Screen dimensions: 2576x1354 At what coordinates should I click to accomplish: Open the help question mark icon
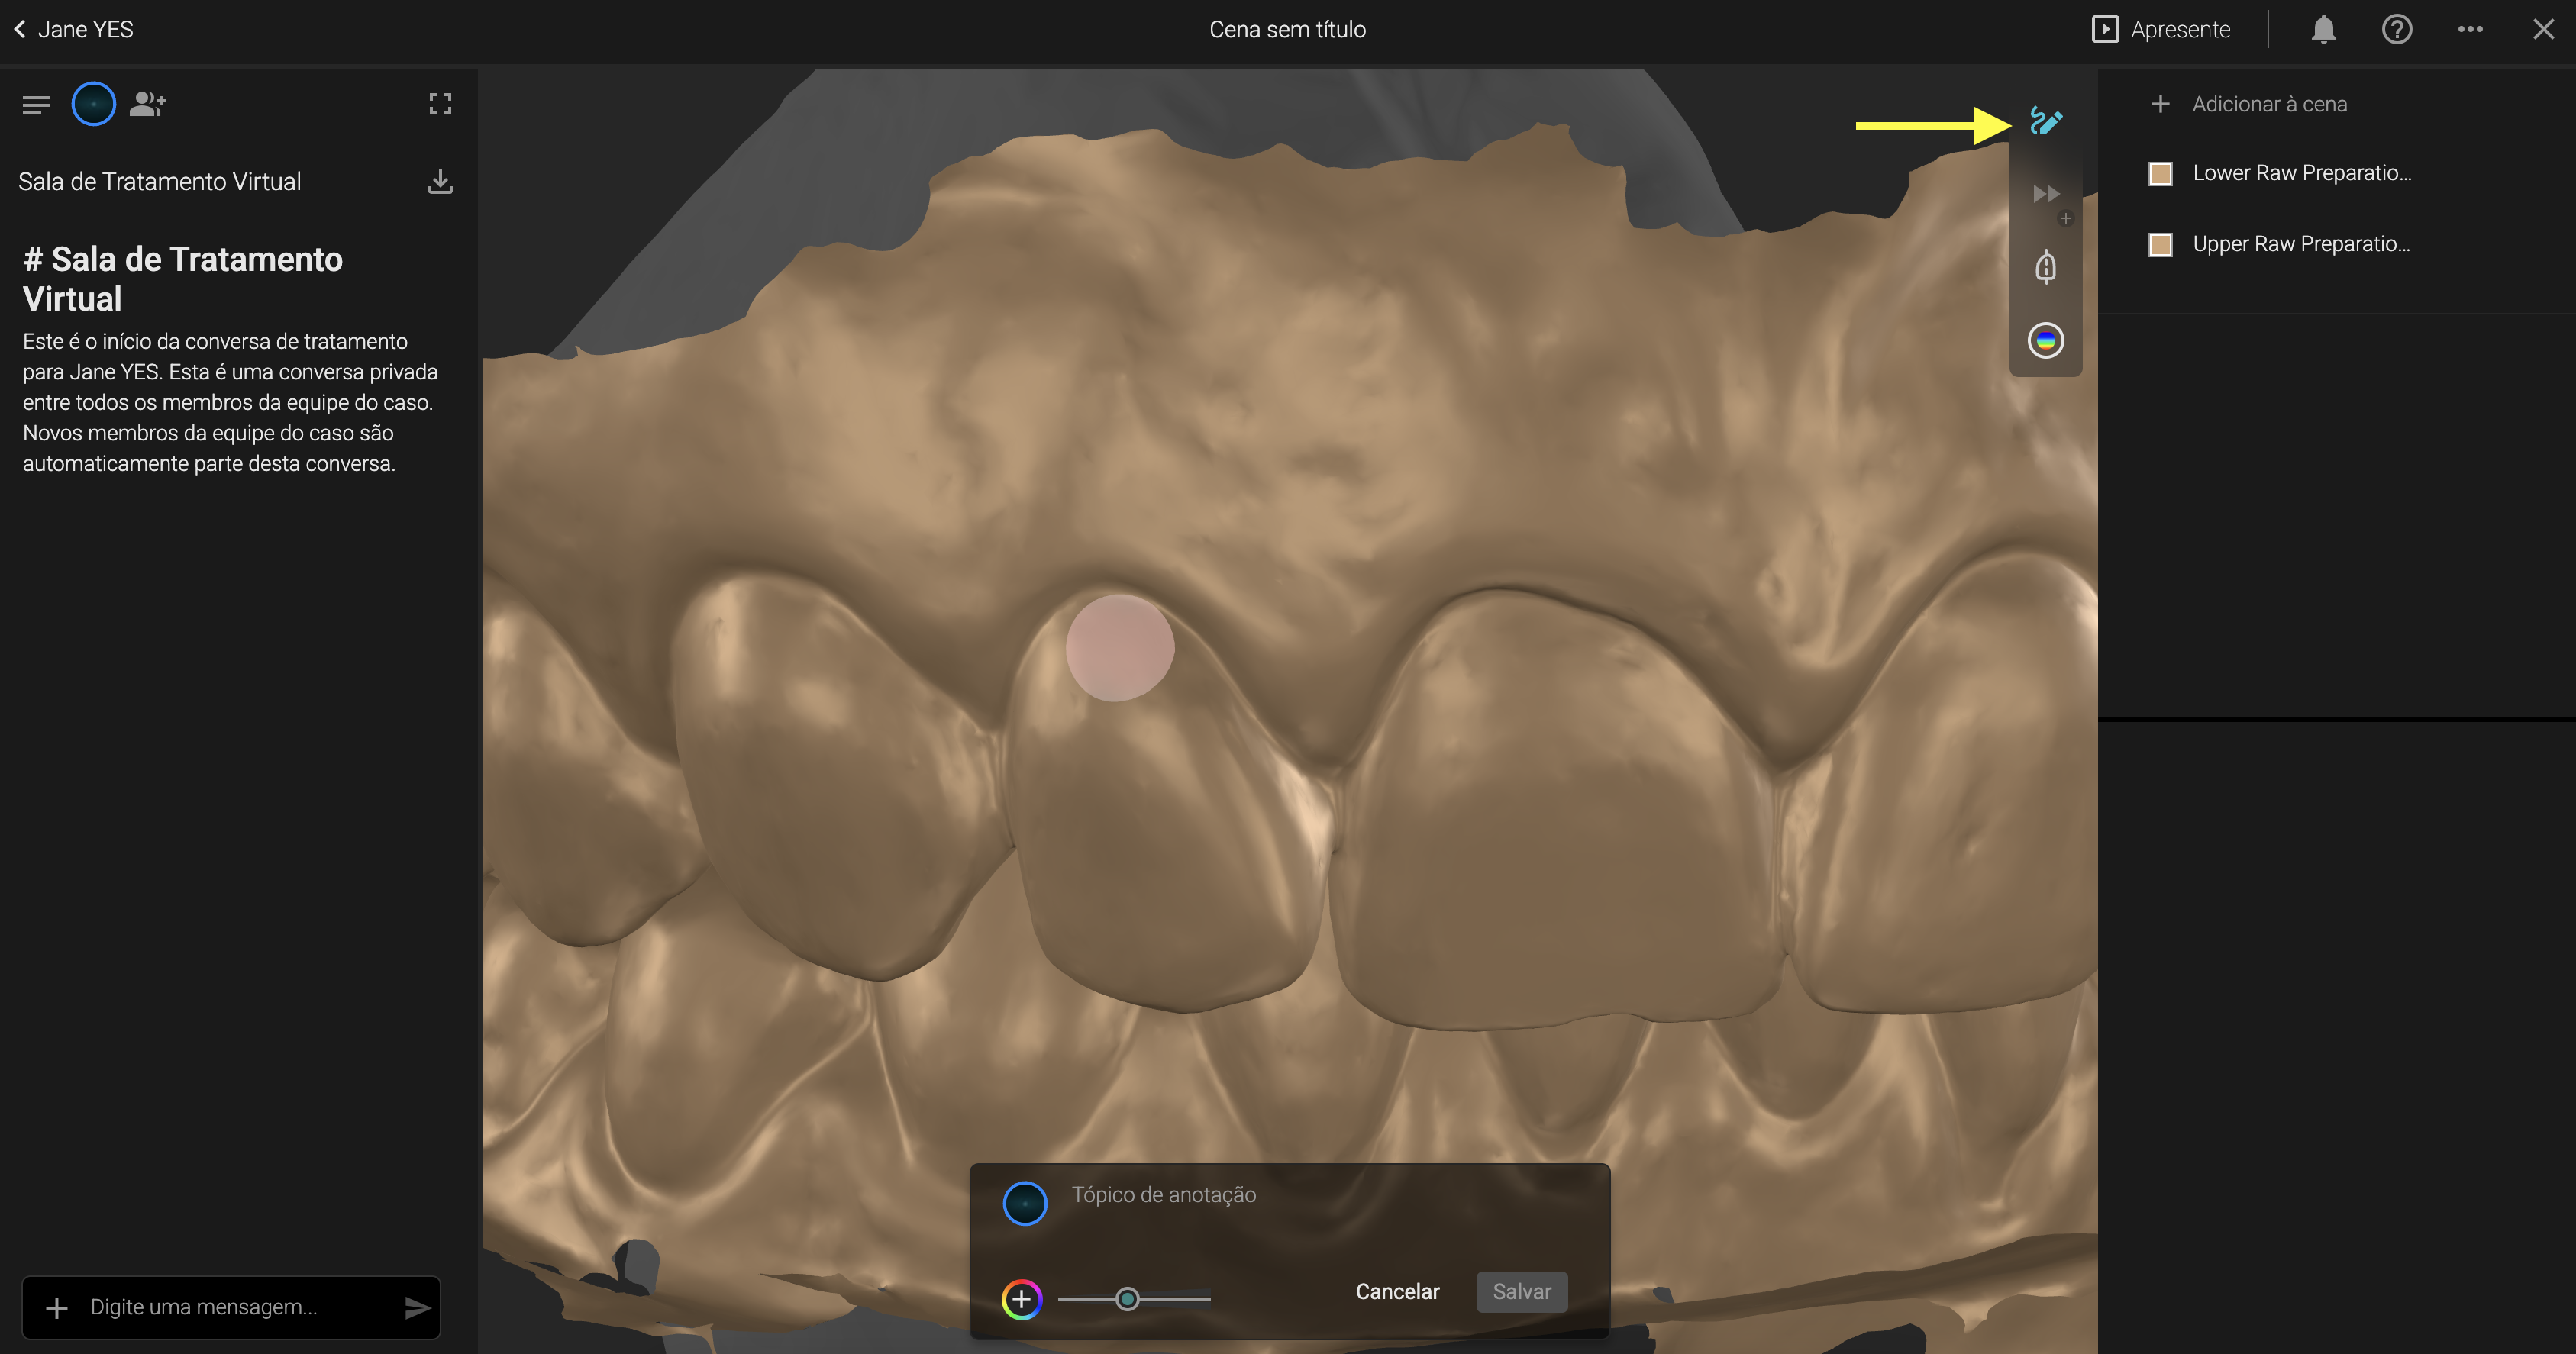click(2397, 30)
